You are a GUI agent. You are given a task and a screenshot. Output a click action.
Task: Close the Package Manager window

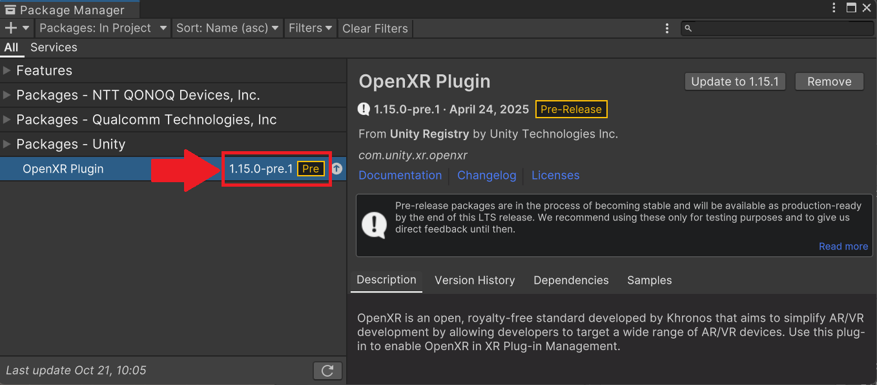coord(867,8)
